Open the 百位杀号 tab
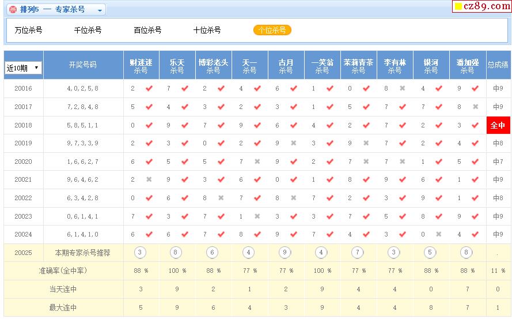 click(x=147, y=30)
